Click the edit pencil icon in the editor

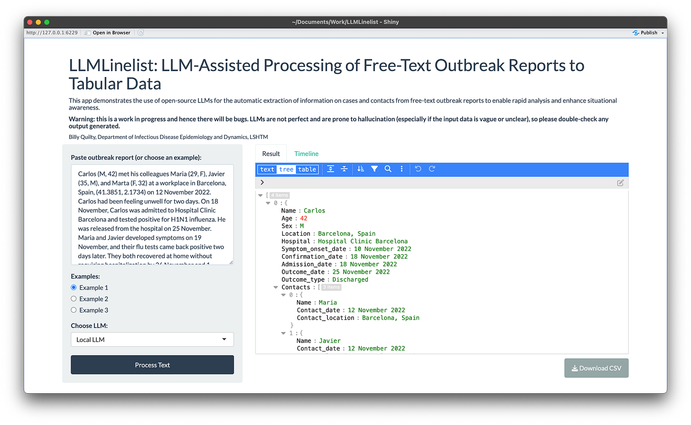(620, 183)
